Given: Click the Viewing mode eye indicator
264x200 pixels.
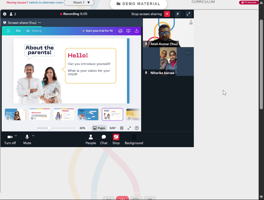Looking at the screenshot, I should tap(34, 31).
